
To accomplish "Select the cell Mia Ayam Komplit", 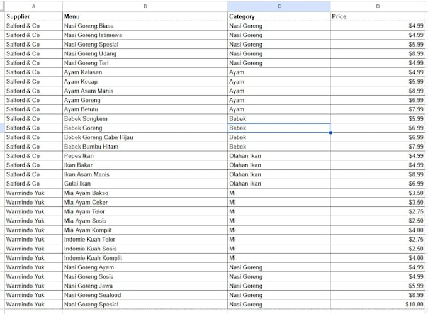I will (x=145, y=230).
